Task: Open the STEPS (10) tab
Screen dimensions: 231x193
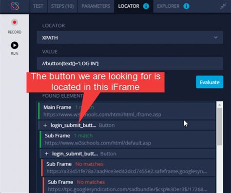Action: 62,6
